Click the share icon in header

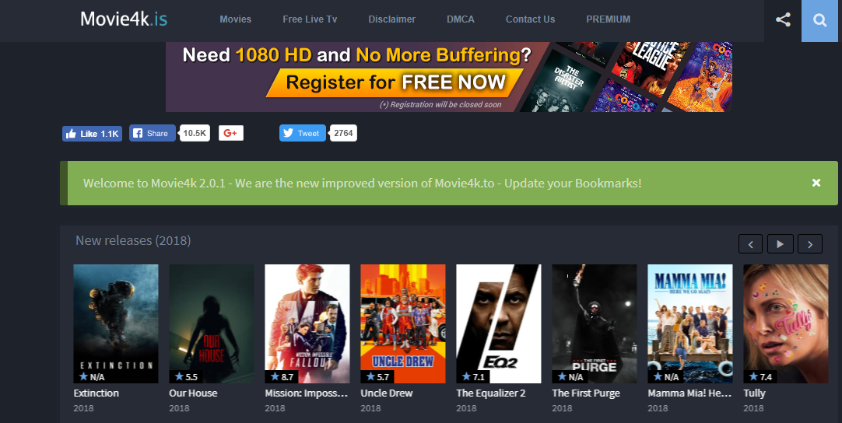pyautogui.click(x=783, y=20)
